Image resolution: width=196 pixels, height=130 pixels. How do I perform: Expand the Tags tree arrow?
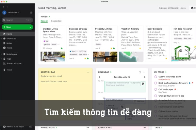pos(2,59)
